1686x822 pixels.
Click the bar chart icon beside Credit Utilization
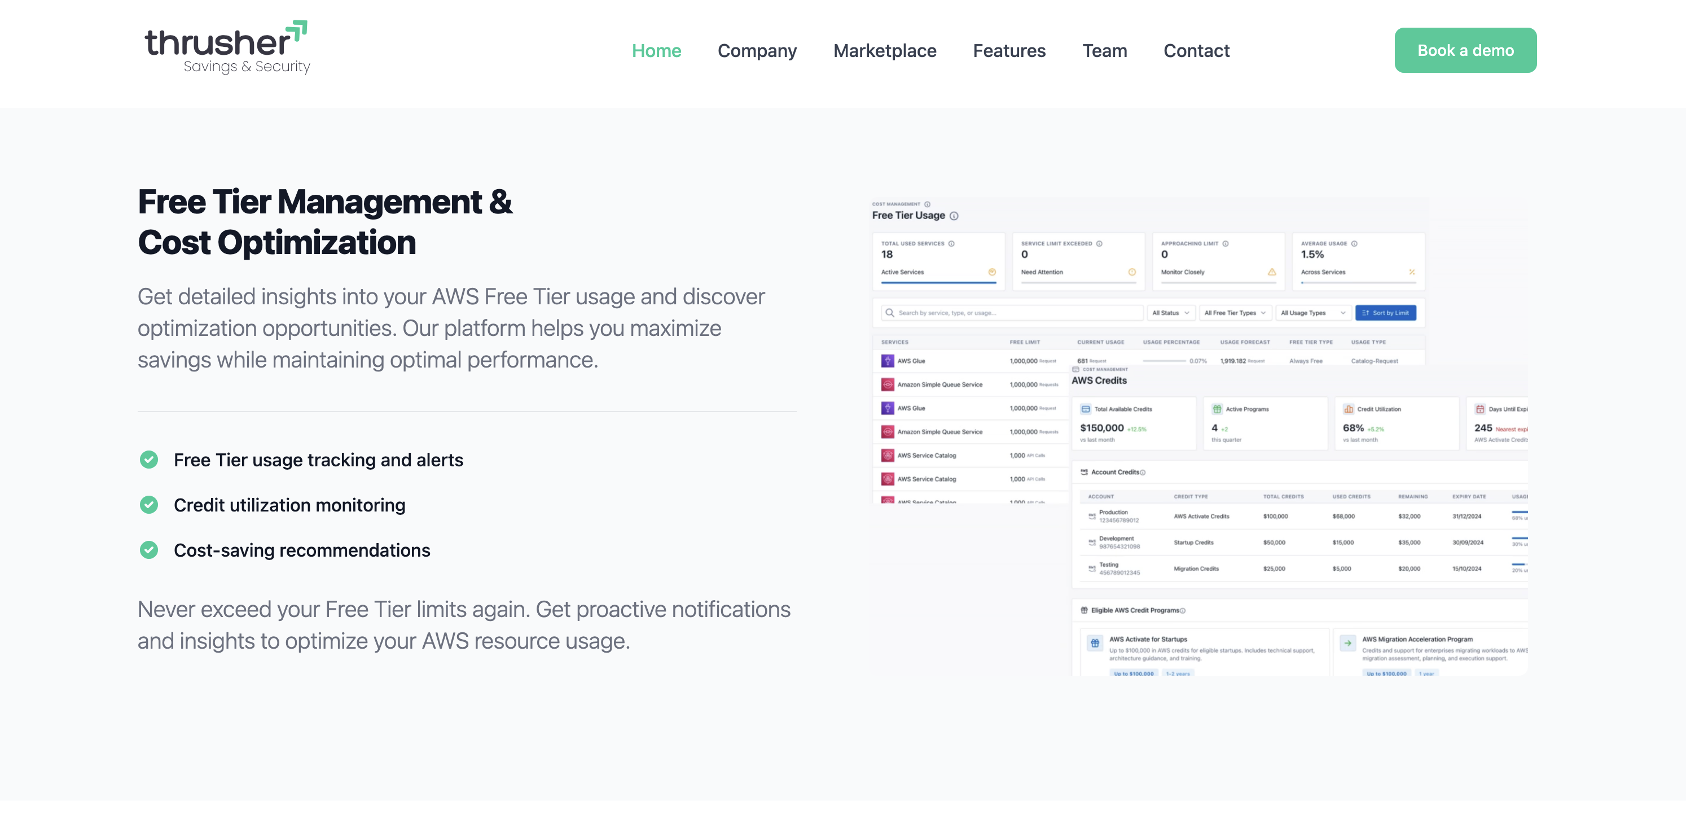[1348, 409]
